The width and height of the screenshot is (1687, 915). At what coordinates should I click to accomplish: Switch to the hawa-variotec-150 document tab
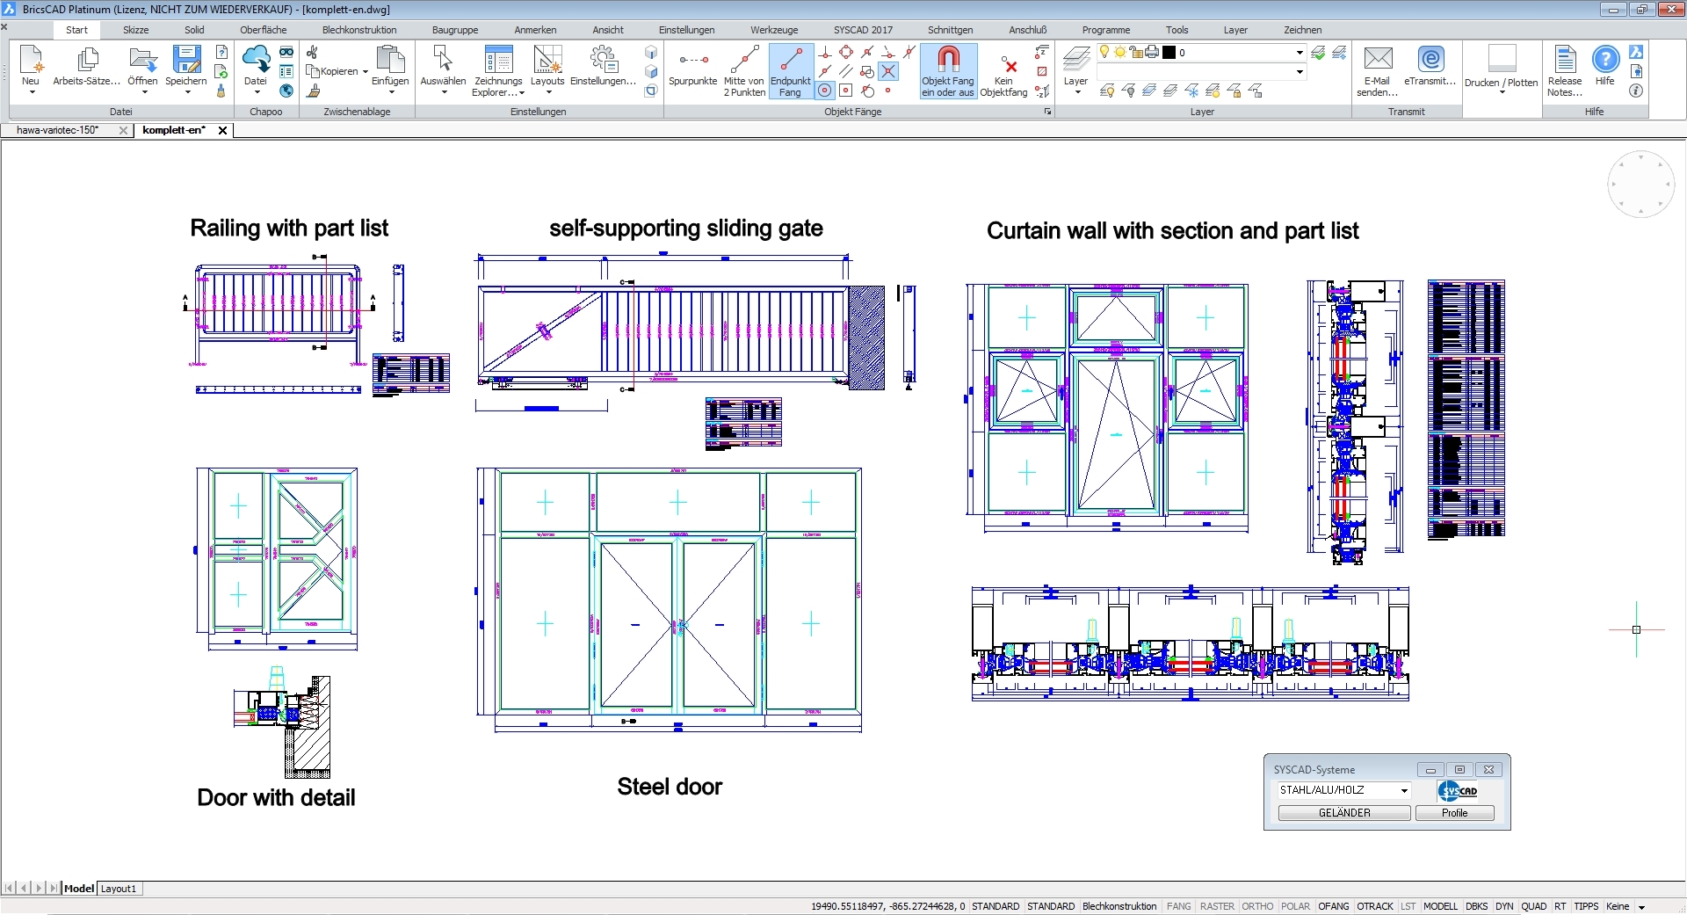[x=58, y=130]
